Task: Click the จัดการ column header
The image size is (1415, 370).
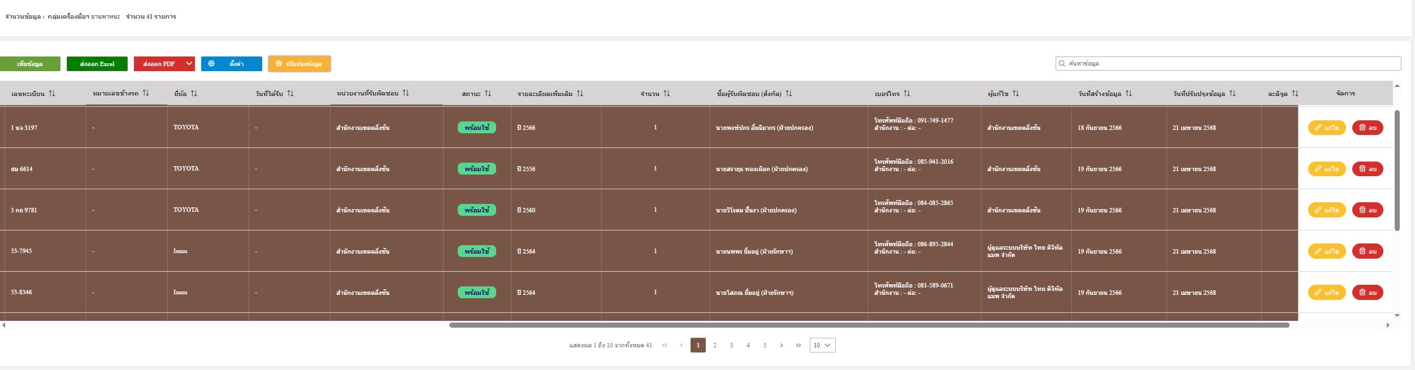Action: tap(1345, 93)
